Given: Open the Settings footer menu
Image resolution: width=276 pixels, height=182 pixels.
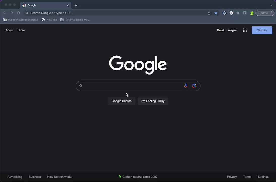Looking at the screenshot, I should click(263, 177).
